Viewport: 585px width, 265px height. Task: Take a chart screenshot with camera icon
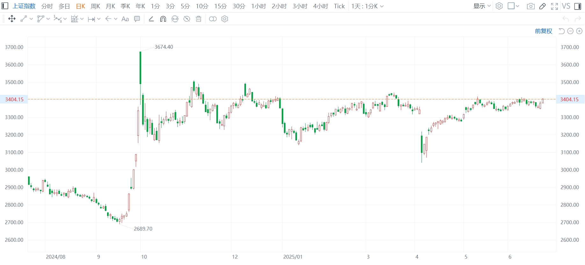(531, 6)
